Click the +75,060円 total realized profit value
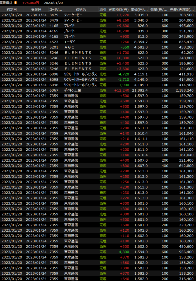Image resolution: width=196 pixels, height=281 pixels. 30,3
